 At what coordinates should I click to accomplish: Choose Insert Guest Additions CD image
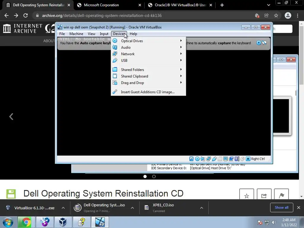click(x=148, y=92)
